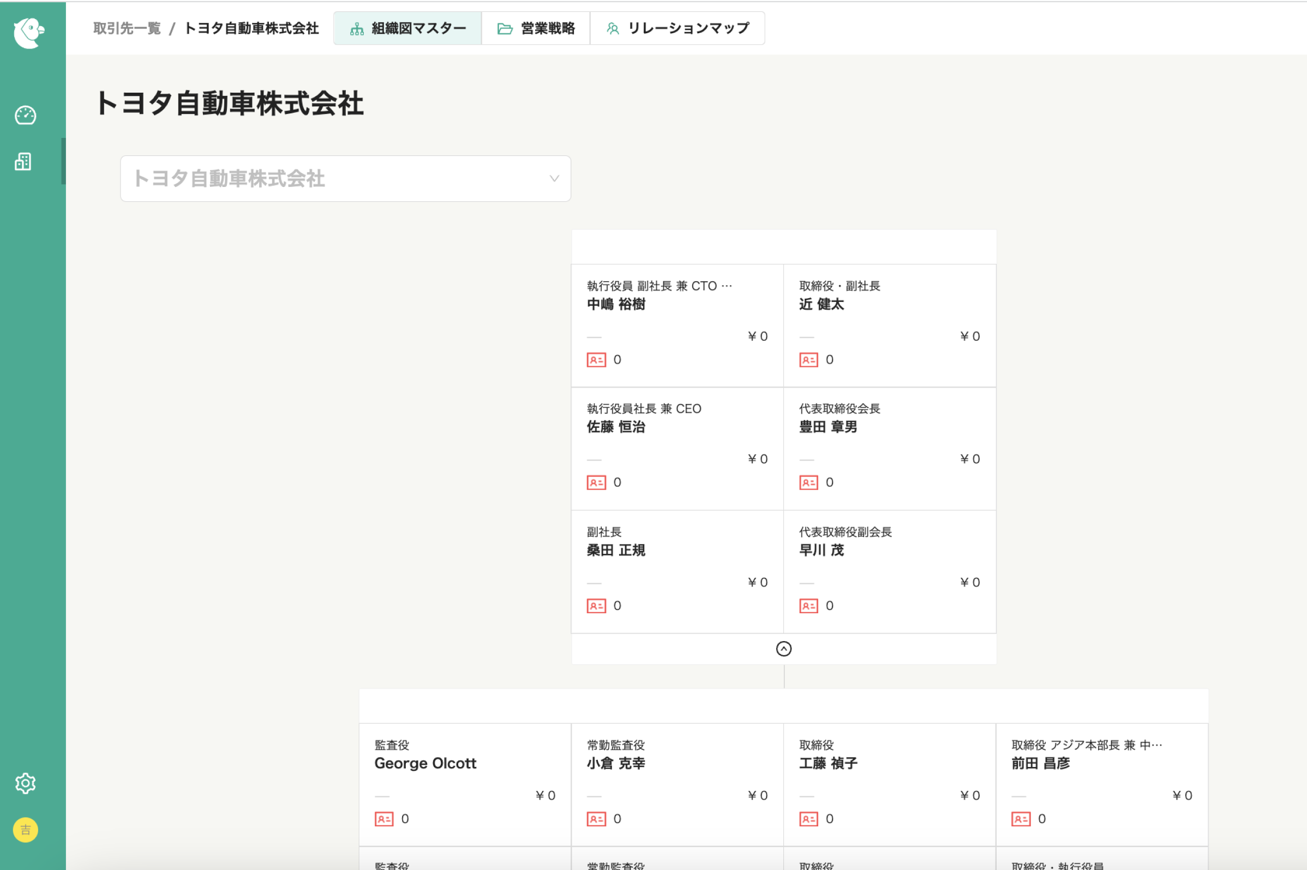
Task: Click the folder icon on 営業戦略 tab
Action: coord(505,29)
